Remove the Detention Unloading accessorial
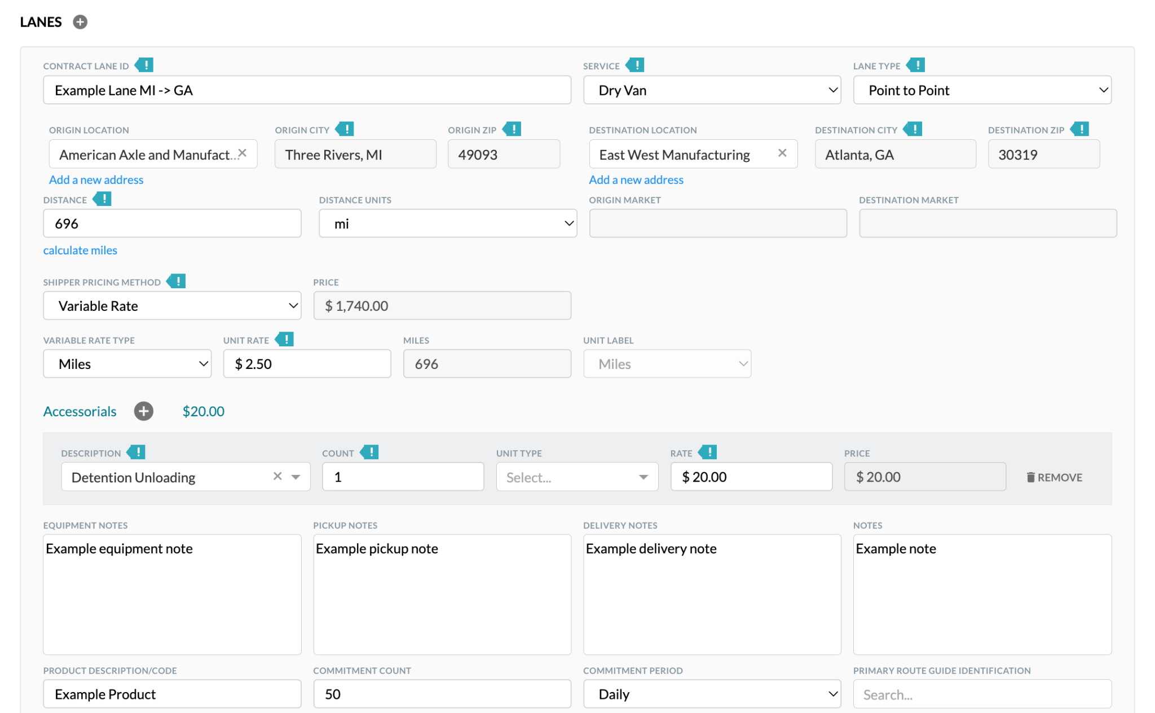Screen dimensions: 1155x713 (x=1054, y=478)
